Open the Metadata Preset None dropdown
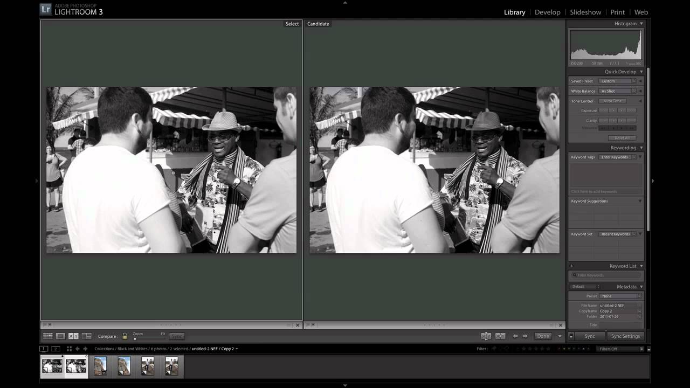The image size is (690, 388). pos(621,296)
